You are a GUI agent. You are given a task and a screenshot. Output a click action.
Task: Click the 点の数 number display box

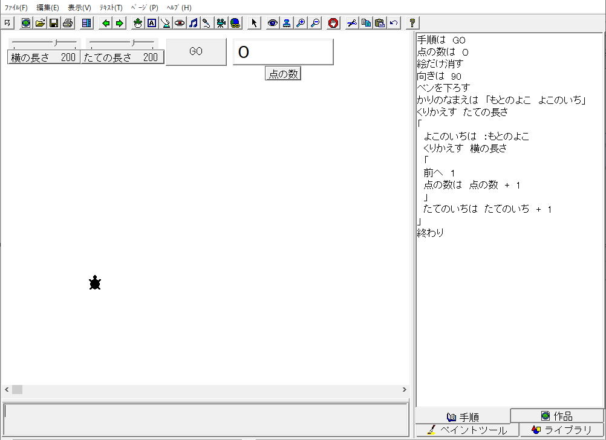pos(283,52)
